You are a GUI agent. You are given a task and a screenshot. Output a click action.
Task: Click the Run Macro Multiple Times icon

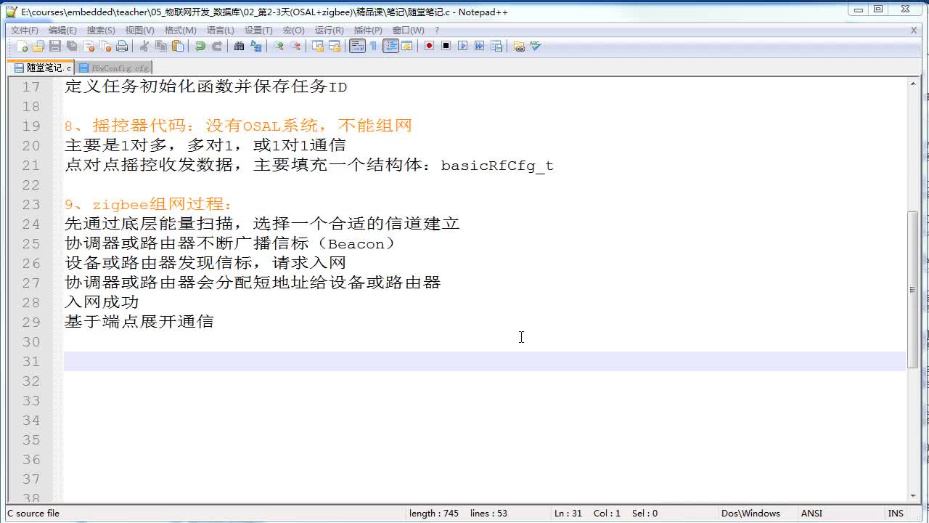(x=479, y=46)
